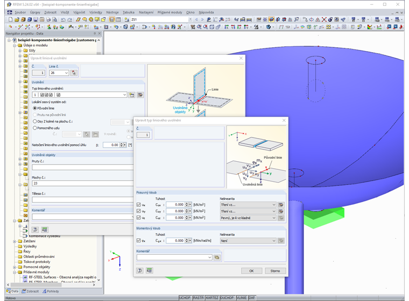Click the colored results display icon

pos(370,27)
